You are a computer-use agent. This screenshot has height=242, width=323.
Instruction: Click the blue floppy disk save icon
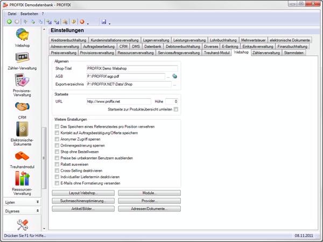pyautogui.click(x=104, y=21)
